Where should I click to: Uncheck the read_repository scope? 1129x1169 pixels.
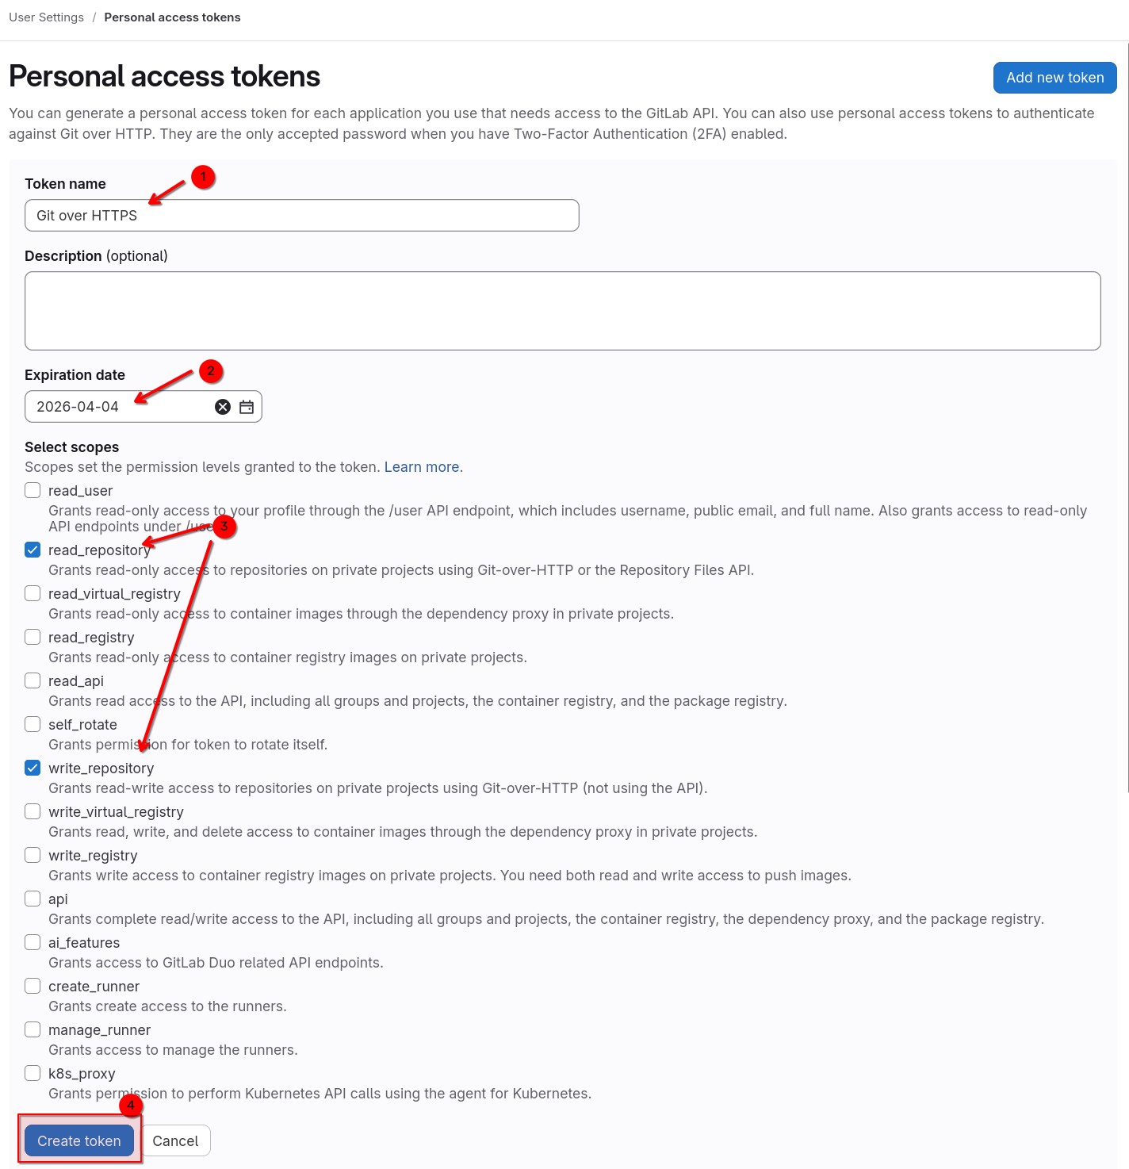[33, 550]
